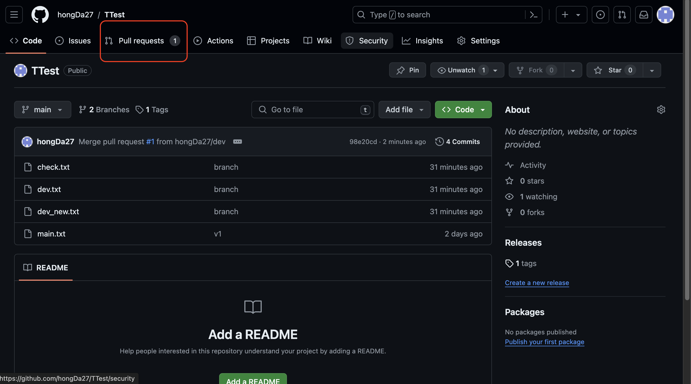Screen dimensions: 691x384
Task: Focus the Go to file search field
Action: [313, 110]
